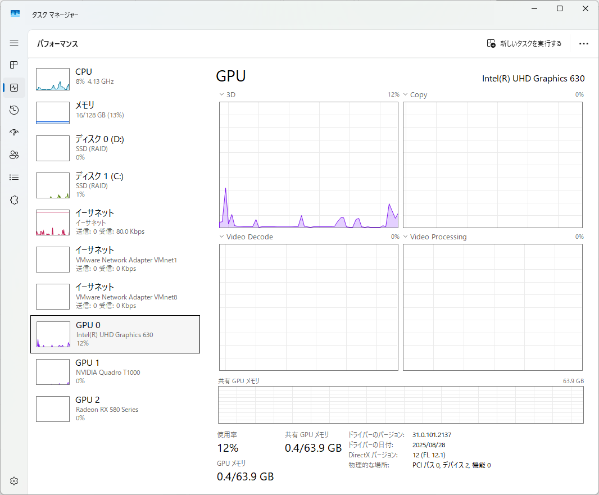This screenshot has height=495, width=599.
Task: Open the Services puzzle-piece icon
Action: click(x=14, y=200)
